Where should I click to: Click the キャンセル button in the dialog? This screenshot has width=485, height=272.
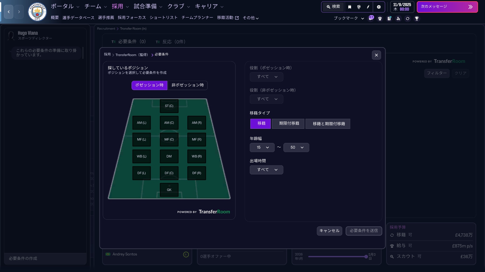tap(329, 231)
